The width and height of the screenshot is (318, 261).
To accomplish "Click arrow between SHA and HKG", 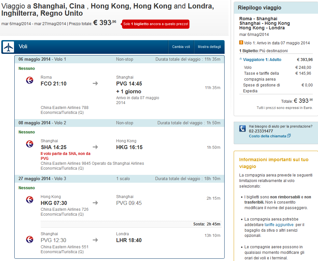I will (x=95, y=147).
